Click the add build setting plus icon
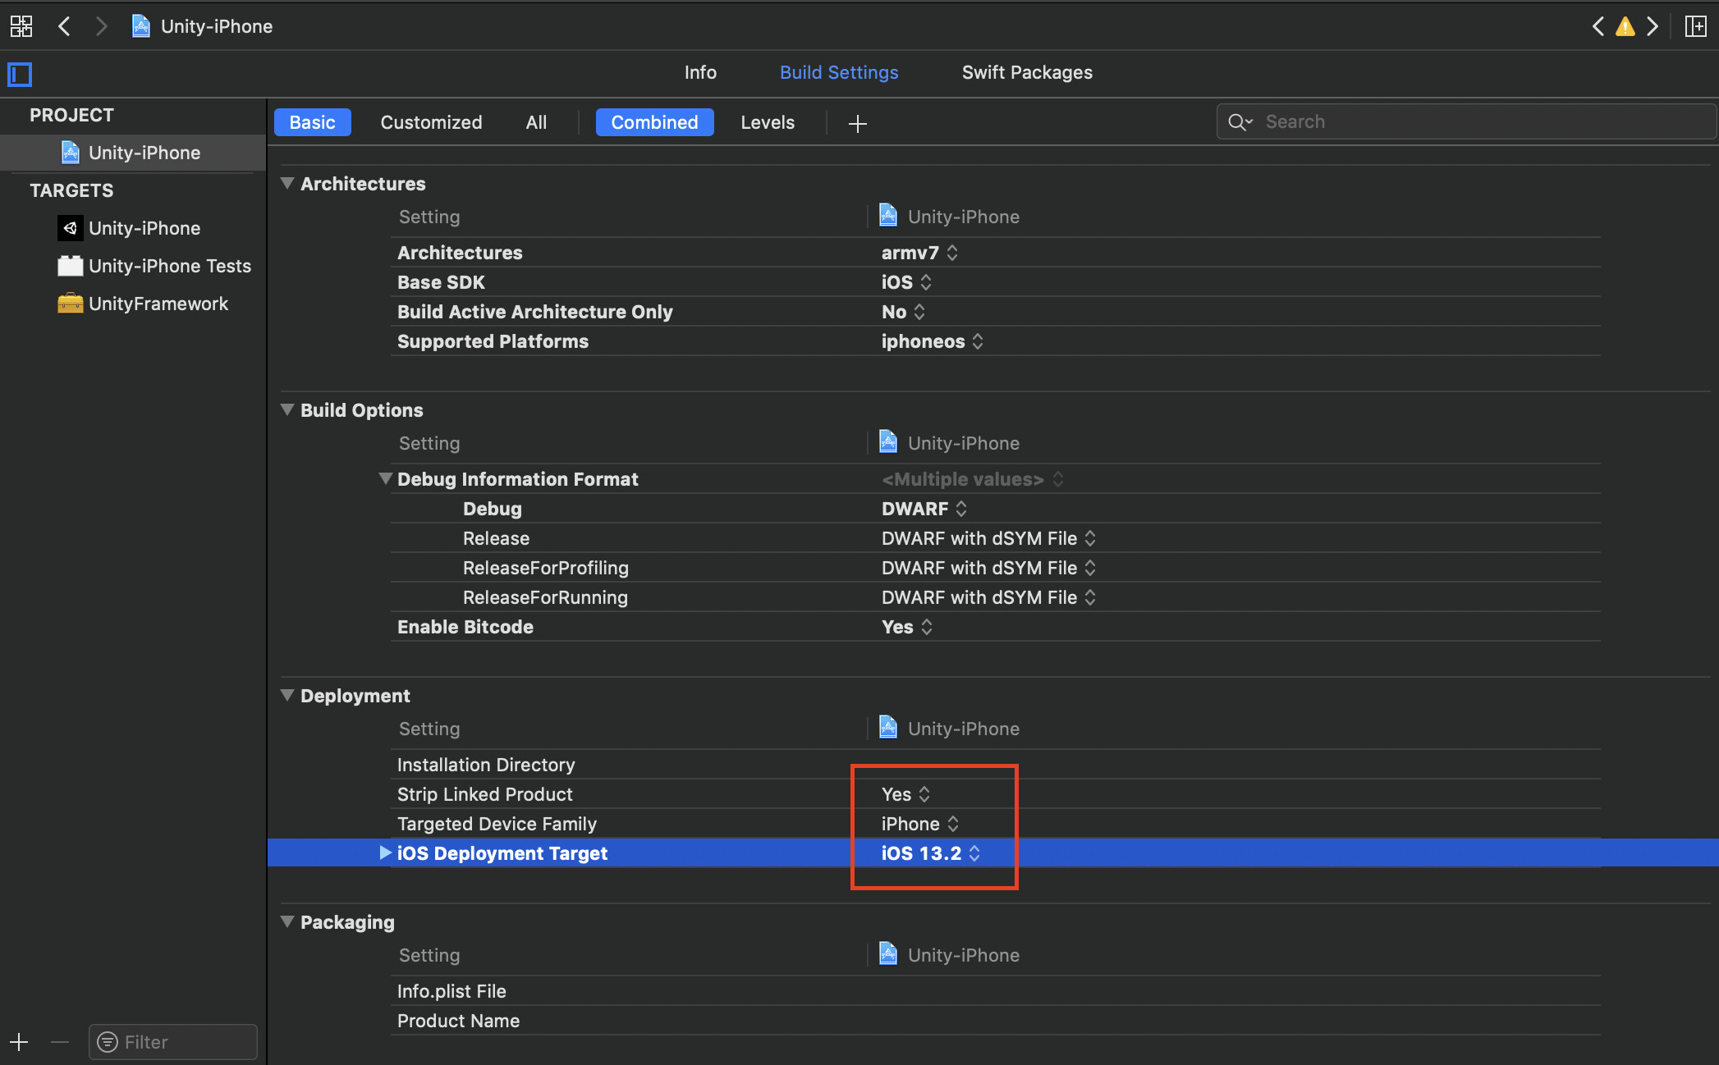1719x1065 pixels. (857, 123)
